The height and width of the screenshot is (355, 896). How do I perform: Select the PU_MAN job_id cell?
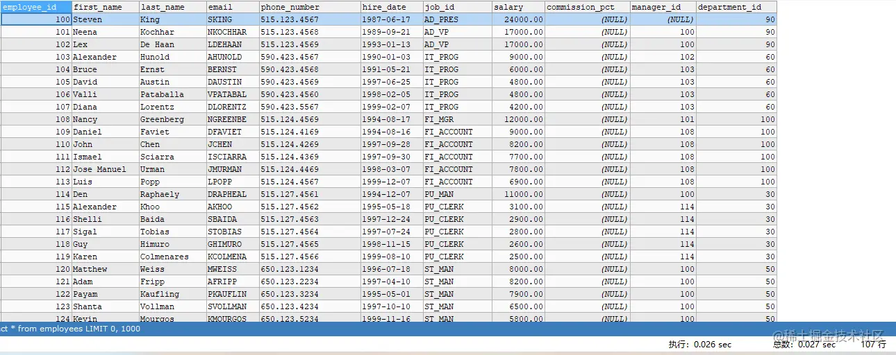click(x=457, y=194)
